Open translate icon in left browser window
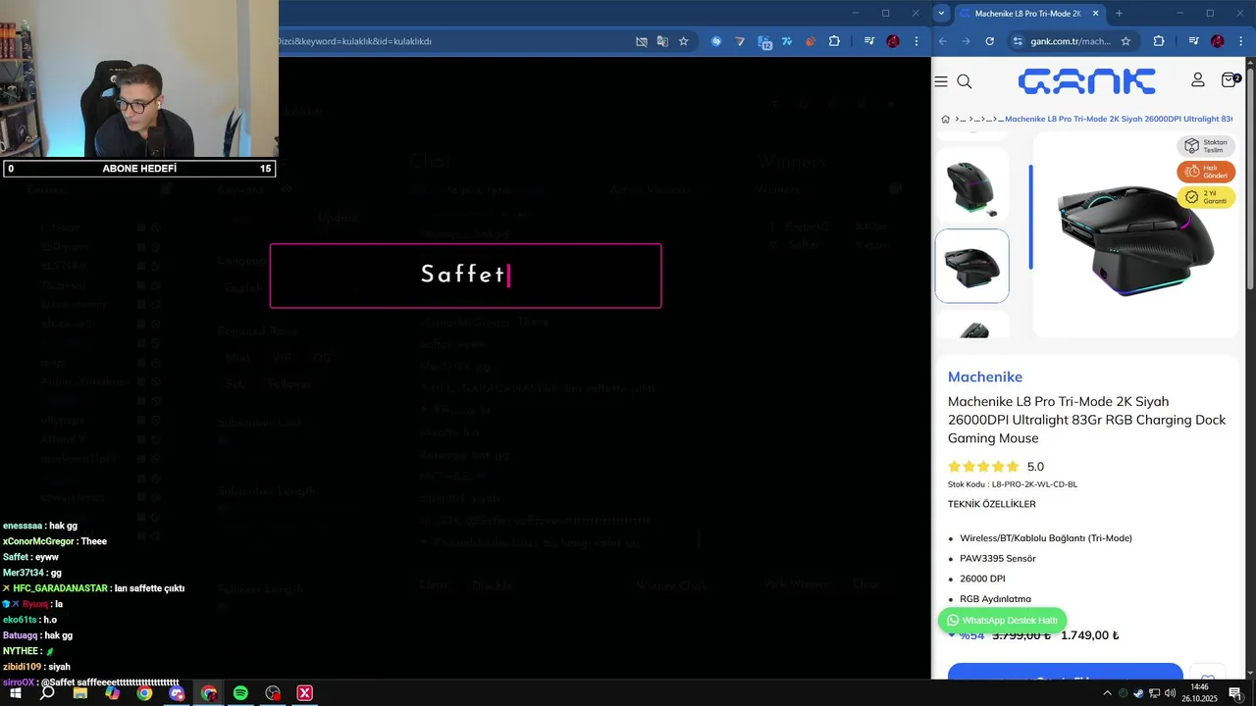 [x=662, y=41]
